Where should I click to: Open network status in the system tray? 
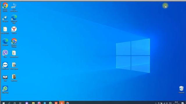click(164, 103)
